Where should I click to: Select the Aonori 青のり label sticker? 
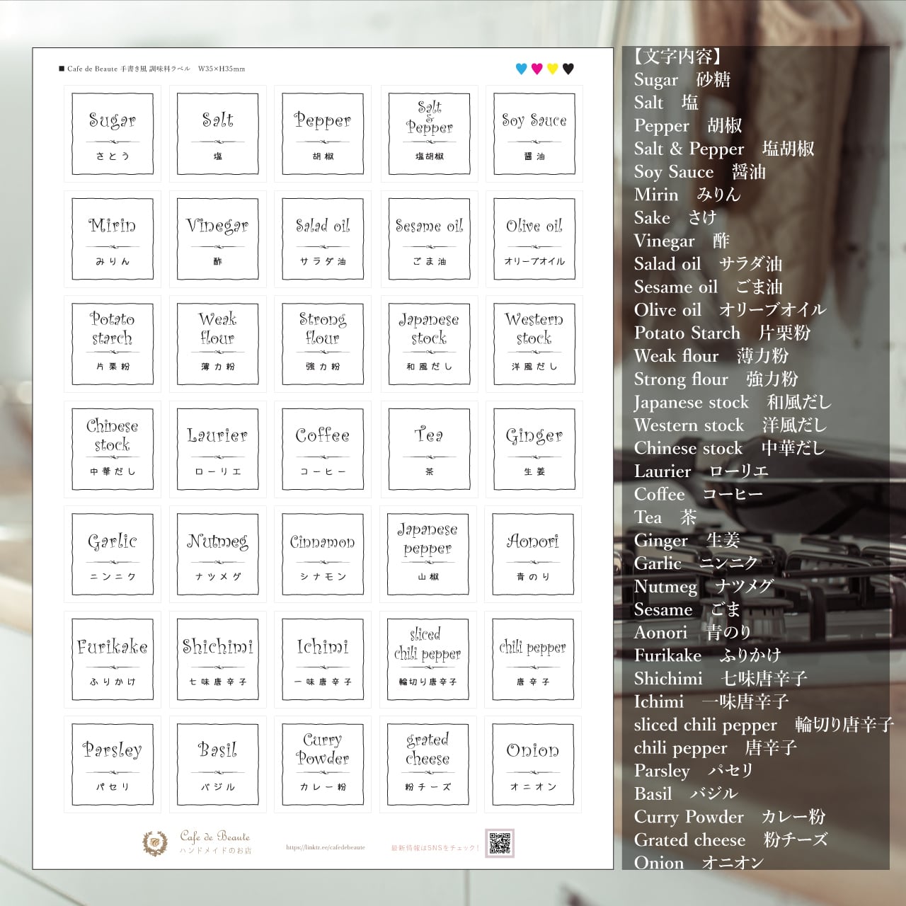pos(533,554)
